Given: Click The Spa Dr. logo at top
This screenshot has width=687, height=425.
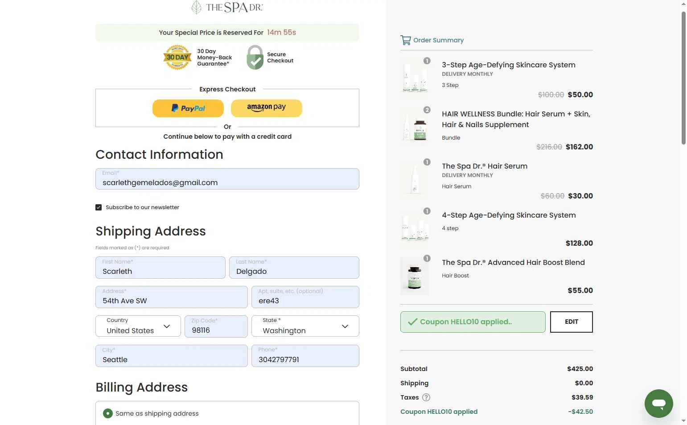Looking at the screenshot, I should (227, 7).
